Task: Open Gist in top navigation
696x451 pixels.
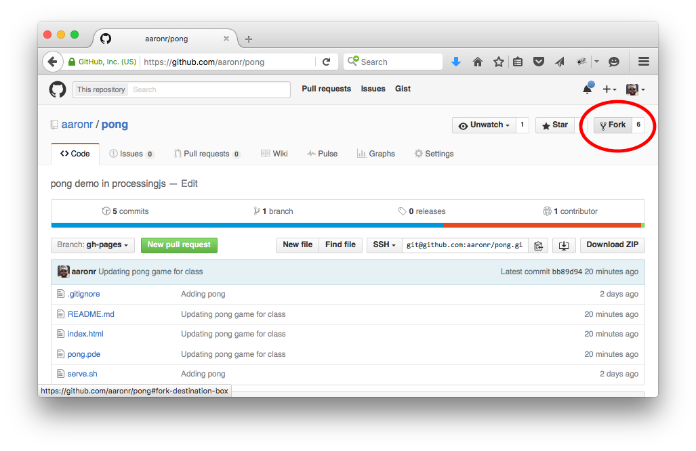Action: click(403, 89)
